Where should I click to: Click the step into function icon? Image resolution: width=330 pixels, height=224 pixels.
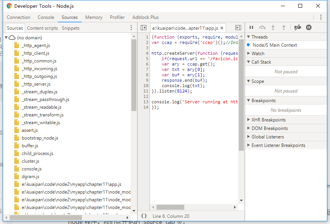(x=273, y=27)
